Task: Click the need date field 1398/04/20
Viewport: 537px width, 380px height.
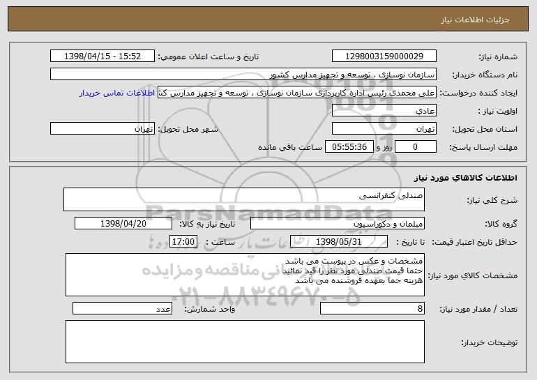Action: 123,224
